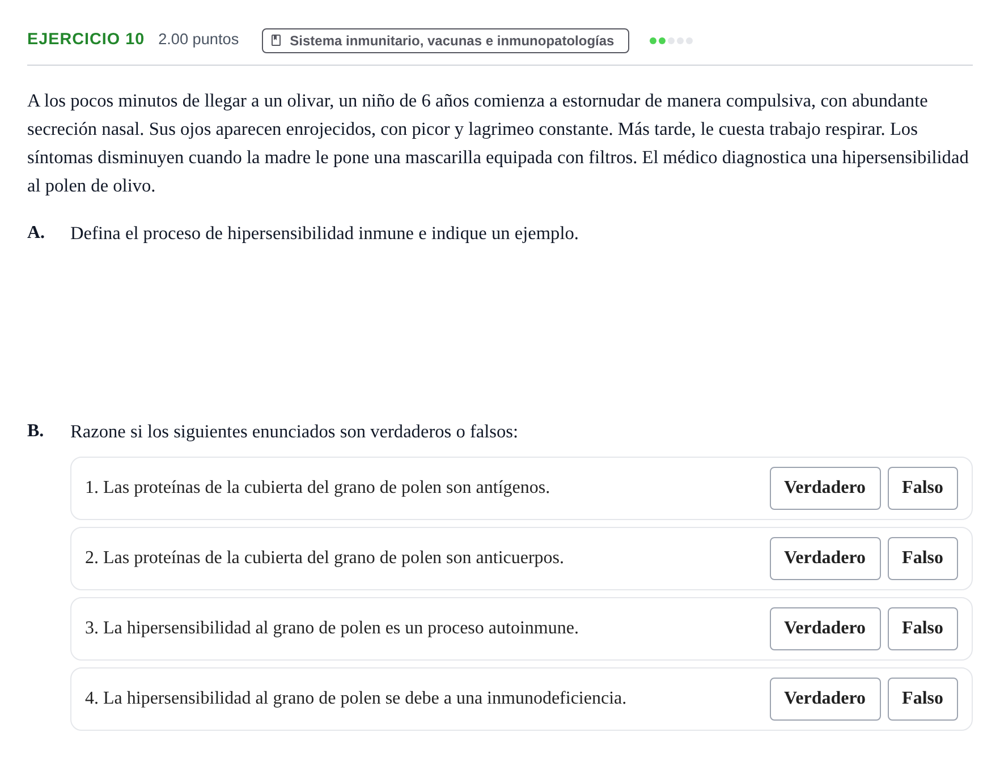Click statement '1. Las proteínas... son antígenos.'
Image resolution: width=1000 pixels, height=775 pixels.
pyautogui.click(x=317, y=487)
